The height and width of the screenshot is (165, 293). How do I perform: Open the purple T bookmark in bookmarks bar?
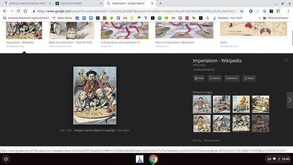point(146,18)
